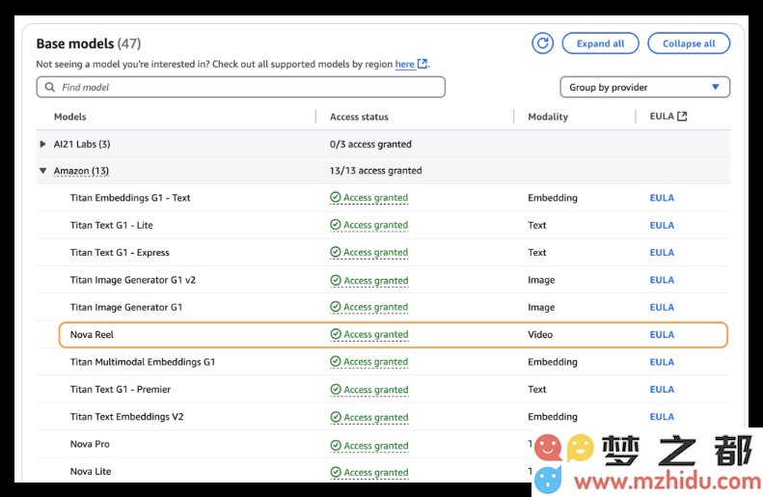763x497 pixels.
Task: Focus the Find model search field
Action: point(241,87)
